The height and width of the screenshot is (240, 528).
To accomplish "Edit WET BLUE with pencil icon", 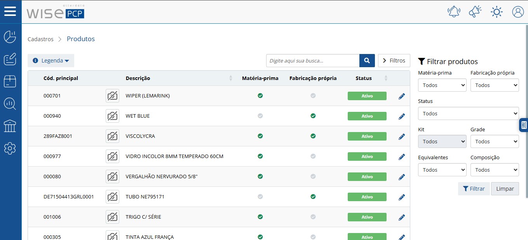I will pyautogui.click(x=402, y=116).
